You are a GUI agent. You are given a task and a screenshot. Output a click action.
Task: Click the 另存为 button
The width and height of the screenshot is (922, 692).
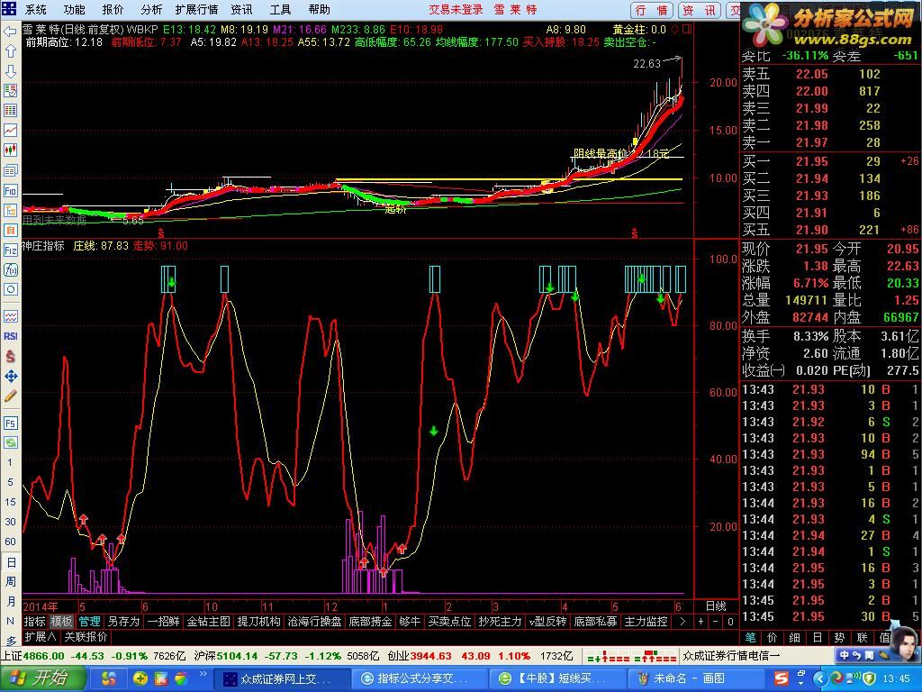(x=123, y=622)
